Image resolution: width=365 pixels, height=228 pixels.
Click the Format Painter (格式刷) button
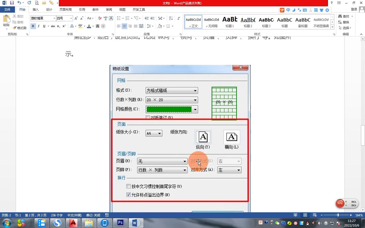click(20, 28)
